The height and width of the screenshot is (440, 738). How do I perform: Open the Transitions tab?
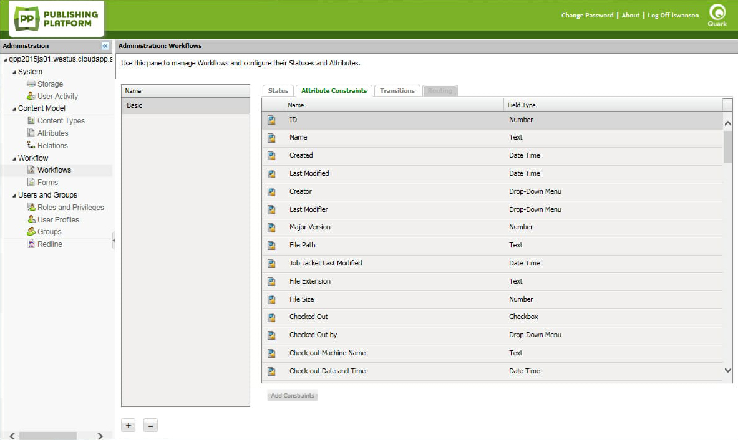click(397, 91)
